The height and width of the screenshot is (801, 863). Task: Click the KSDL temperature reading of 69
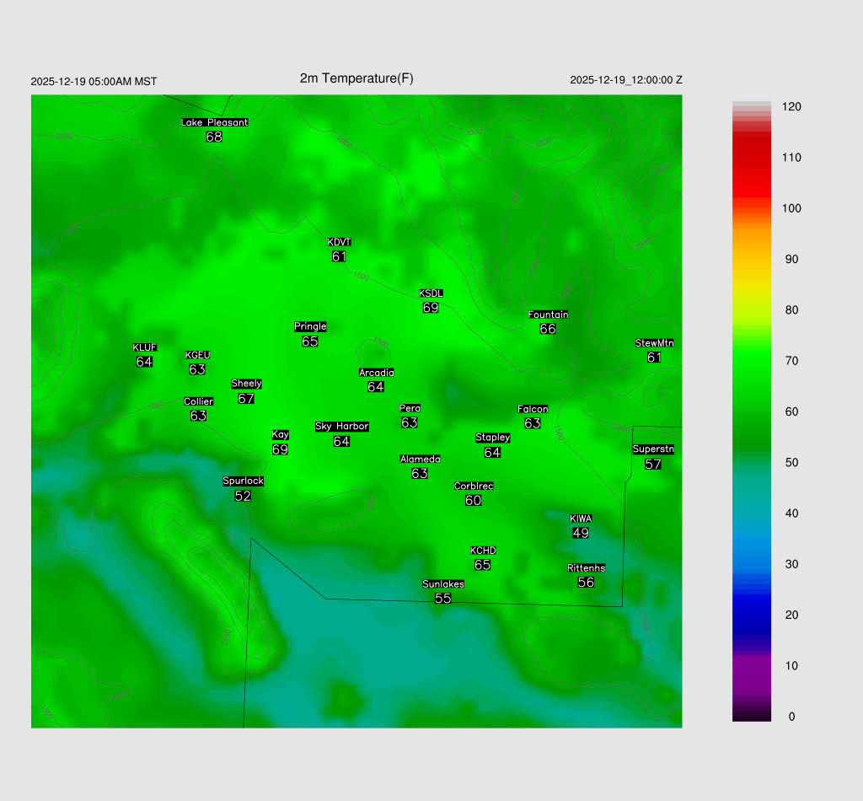(431, 309)
